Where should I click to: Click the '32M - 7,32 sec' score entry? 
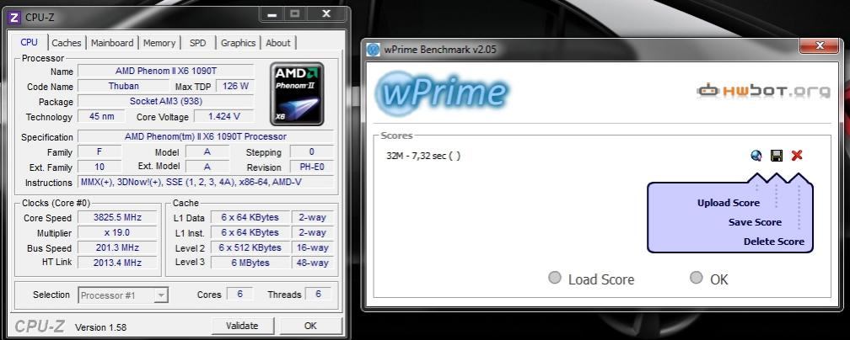[x=423, y=156]
